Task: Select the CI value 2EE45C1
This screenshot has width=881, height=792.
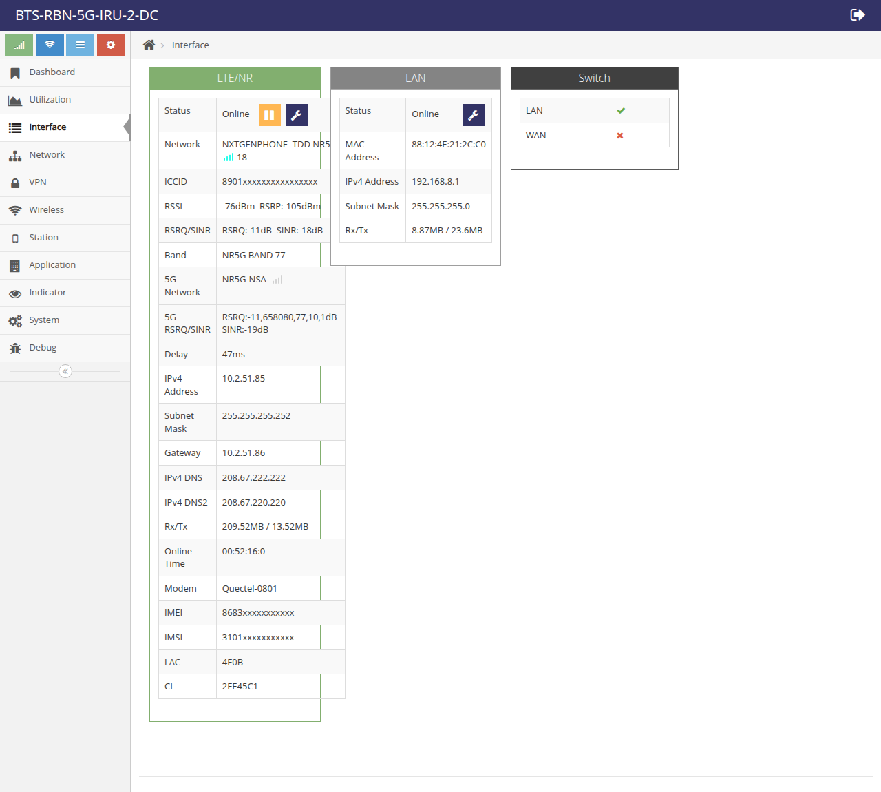Action: (240, 687)
